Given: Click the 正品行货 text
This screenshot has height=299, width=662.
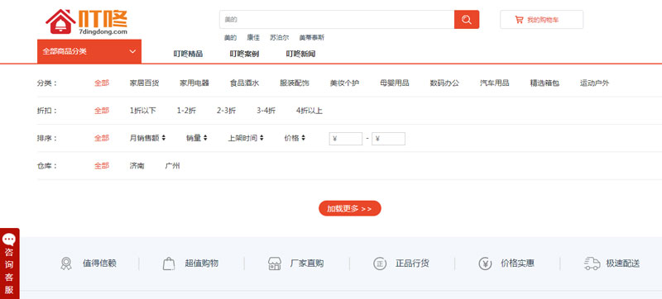Looking at the screenshot, I should [x=412, y=263].
